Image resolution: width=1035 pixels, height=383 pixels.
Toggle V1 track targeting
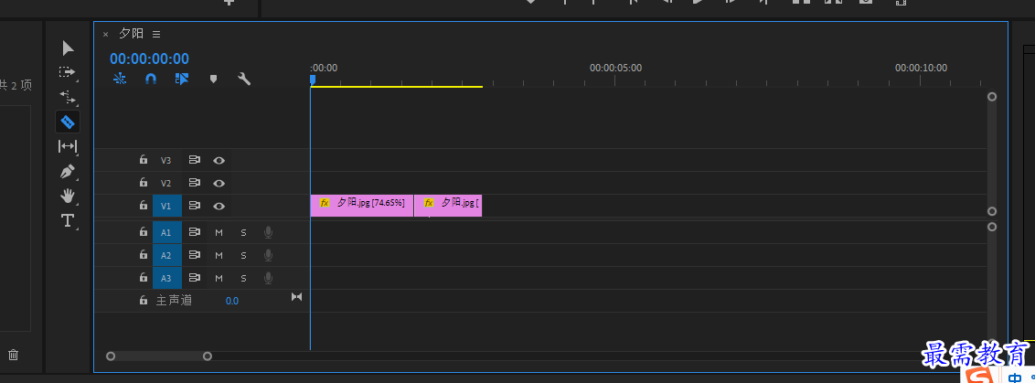click(166, 206)
